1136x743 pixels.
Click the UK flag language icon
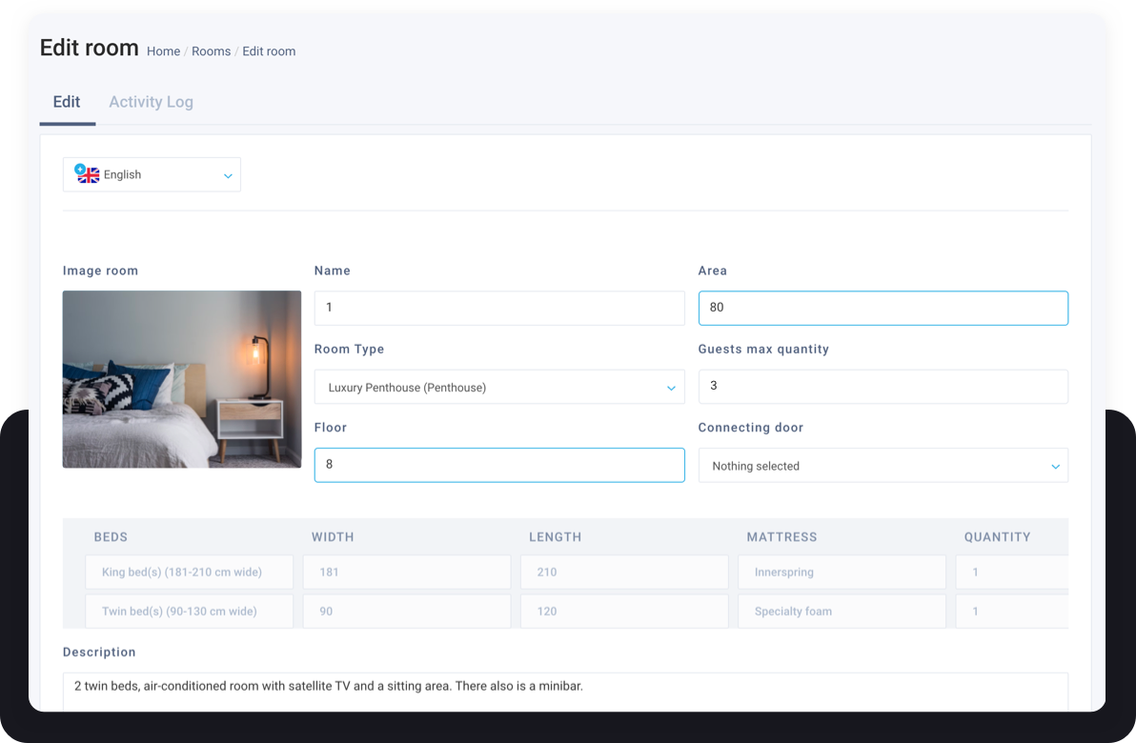pyautogui.click(x=88, y=174)
